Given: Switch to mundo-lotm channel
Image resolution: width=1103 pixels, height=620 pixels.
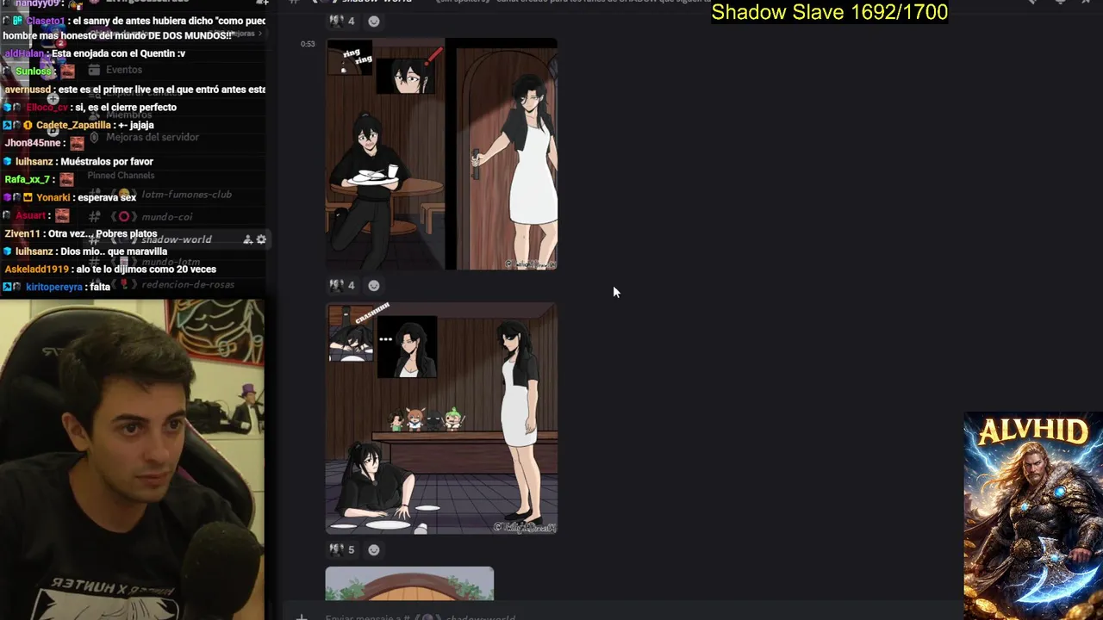Looking at the screenshot, I should tap(171, 262).
